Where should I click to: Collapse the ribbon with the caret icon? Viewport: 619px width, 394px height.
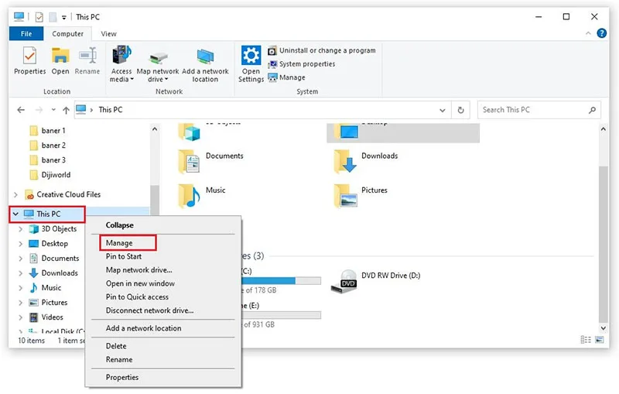(588, 33)
